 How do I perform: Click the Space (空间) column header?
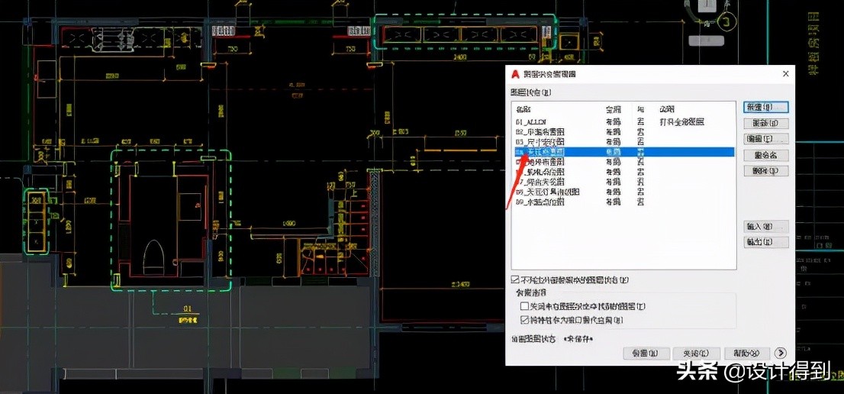(613, 109)
